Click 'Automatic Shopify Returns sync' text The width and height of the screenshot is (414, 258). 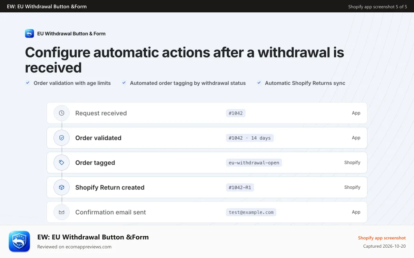tap(305, 83)
